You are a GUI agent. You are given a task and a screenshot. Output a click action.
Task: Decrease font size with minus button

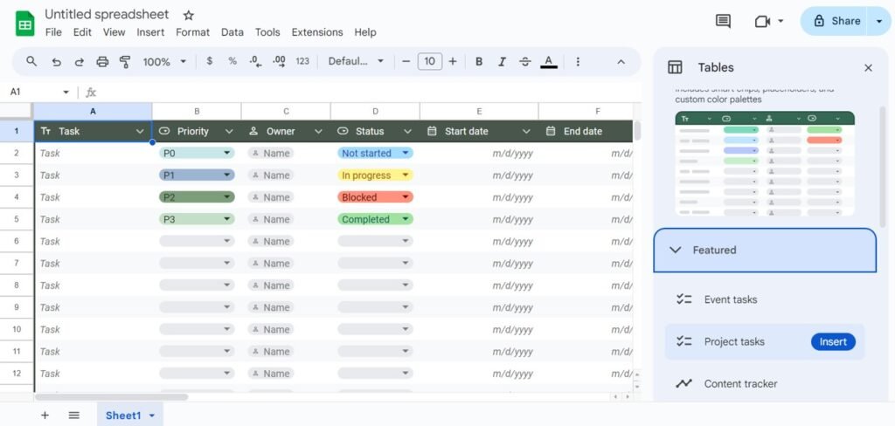tap(406, 61)
